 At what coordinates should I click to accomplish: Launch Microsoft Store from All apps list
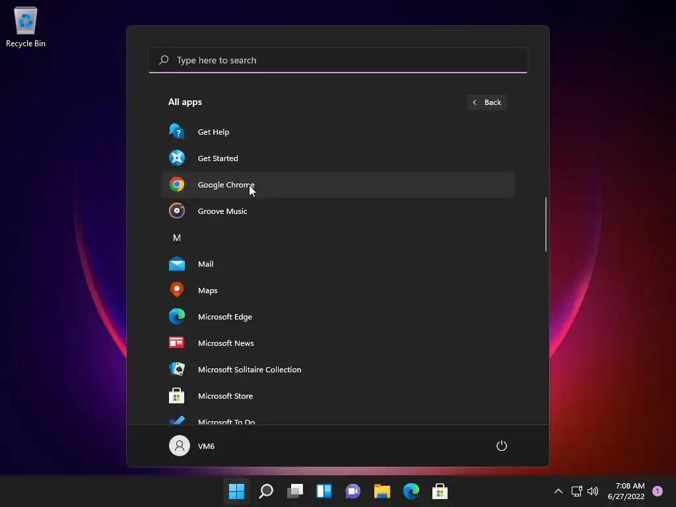(x=338, y=396)
